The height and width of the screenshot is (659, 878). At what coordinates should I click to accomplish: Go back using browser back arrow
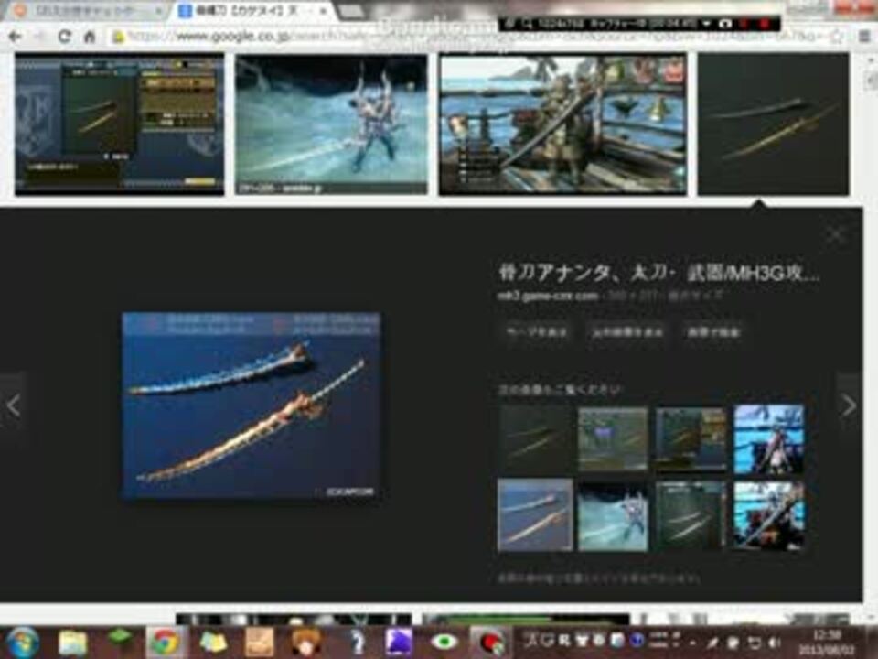[16, 37]
